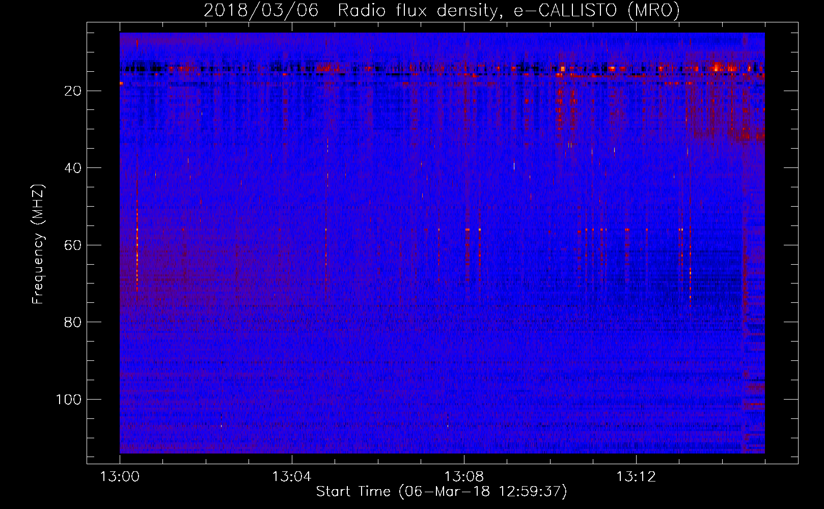Click the 60 frequency tick label
Viewport: 824px width, 509px height.
pyautogui.click(x=73, y=245)
